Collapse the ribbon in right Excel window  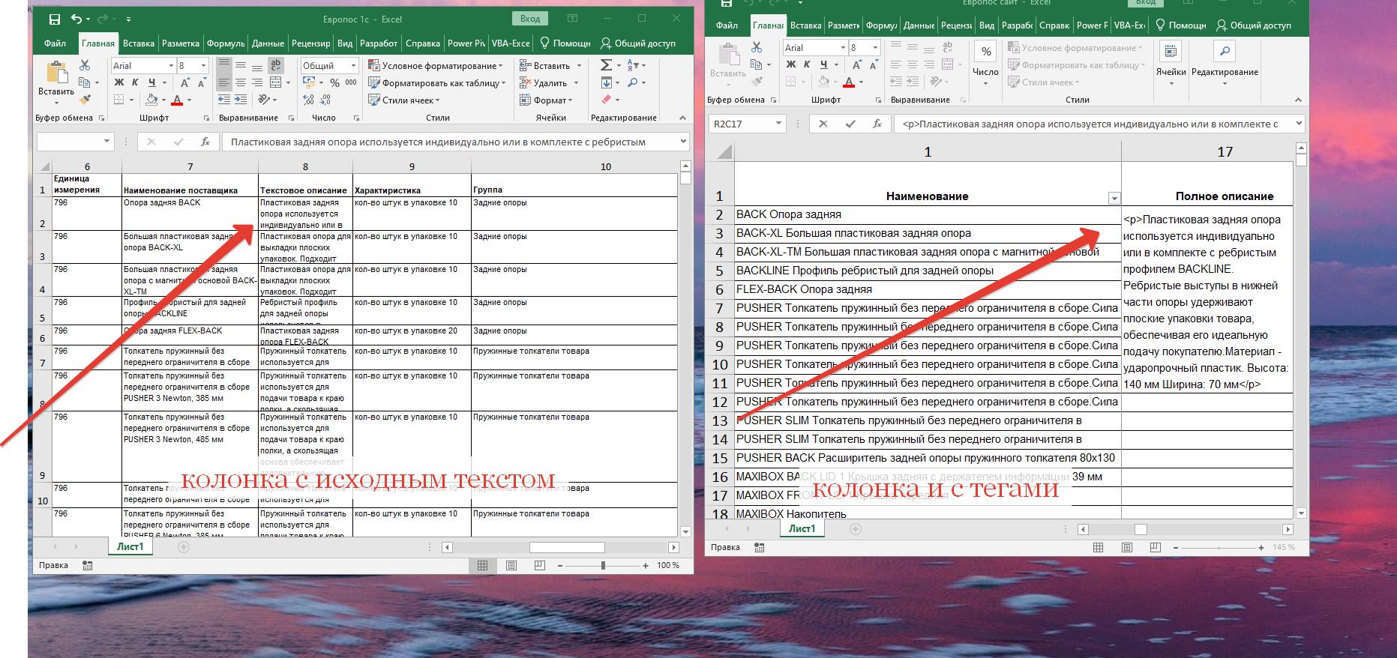coord(1298,100)
